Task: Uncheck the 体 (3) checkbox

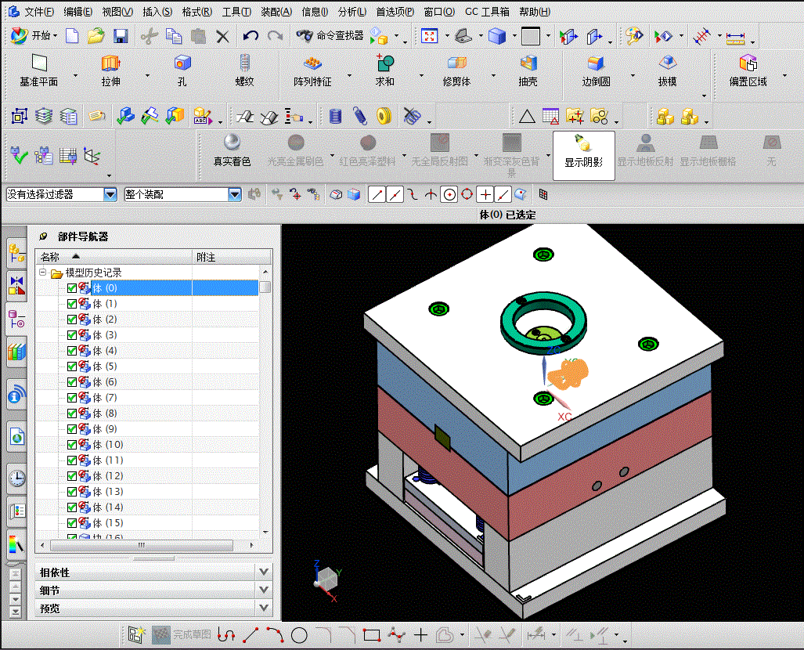Action: point(72,335)
